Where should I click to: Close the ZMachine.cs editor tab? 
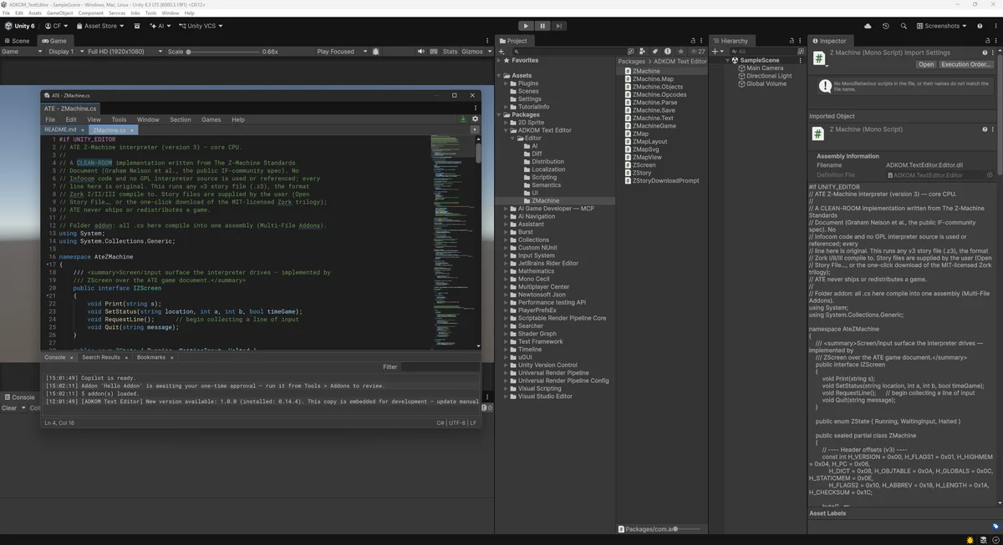[x=133, y=131]
